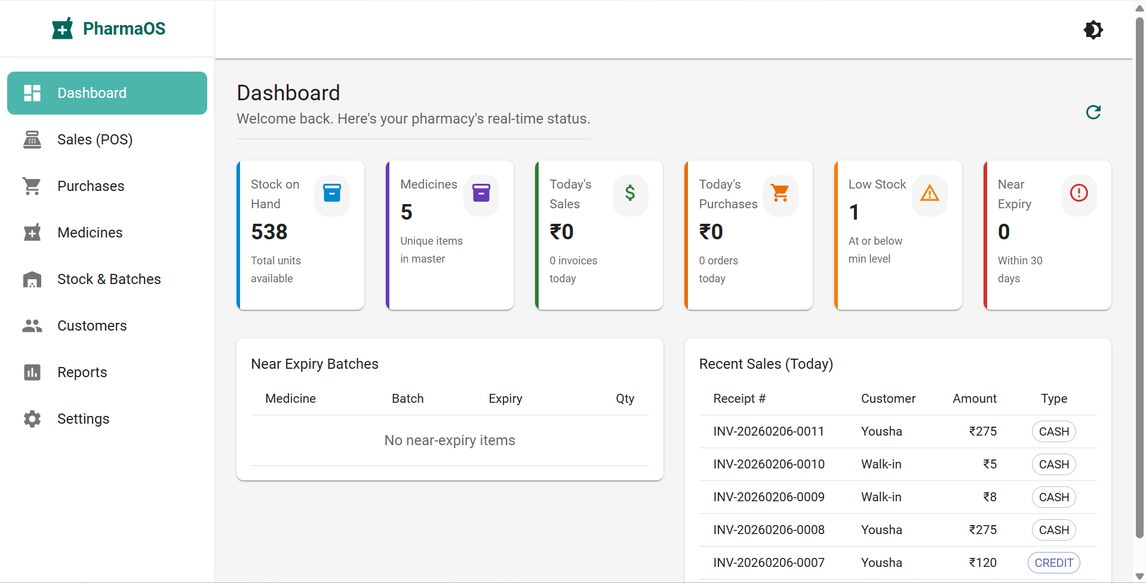Click the orange cart Today's Purchases icon
The width and height of the screenshot is (1146, 583).
coord(780,193)
